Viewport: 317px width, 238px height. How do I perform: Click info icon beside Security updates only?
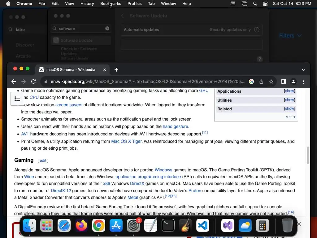point(257,30)
